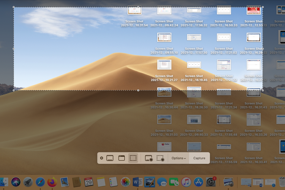
Task: Click file name label 2021-12...16.27.12
Action: (253, 80)
